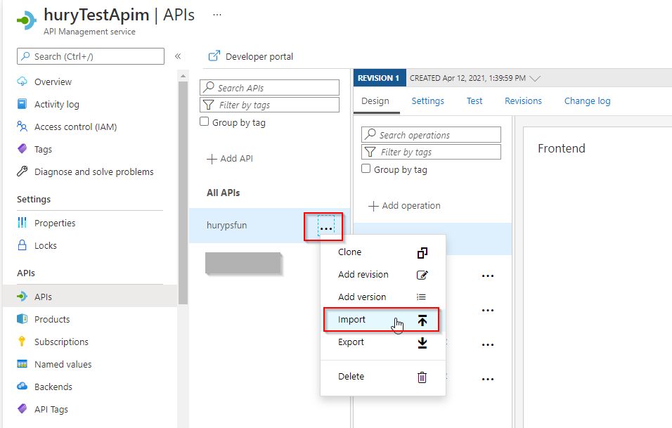Image resolution: width=672 pixels, height=428 pixels.
Task: Select Tags in the sidebar
Action: coord(43,150)
